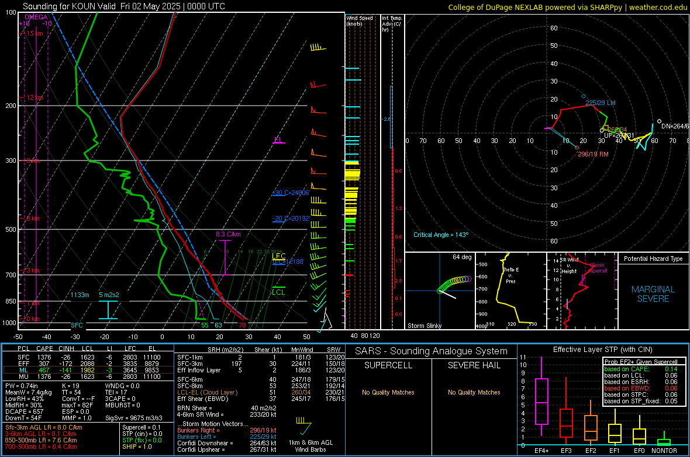The height and width of the screenshot is (457, 690).
Task: Select the Sfc-3km AGL LR = 8.0 C/km line
Action: [44, 427]
